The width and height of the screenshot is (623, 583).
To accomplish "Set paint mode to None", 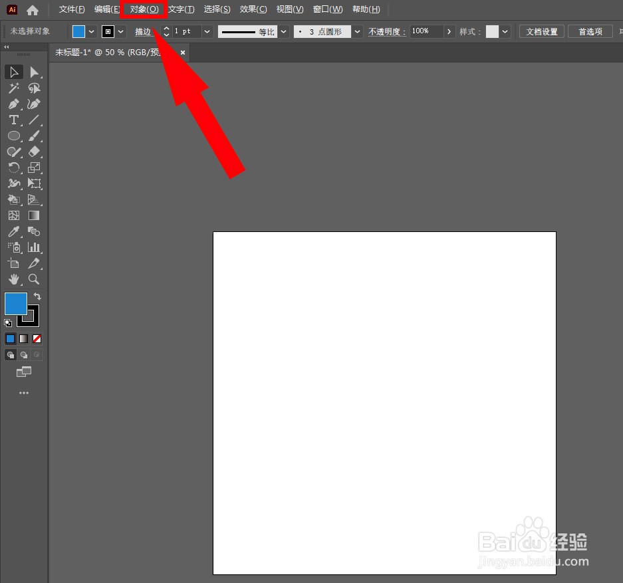I will (x=37, y=339).
